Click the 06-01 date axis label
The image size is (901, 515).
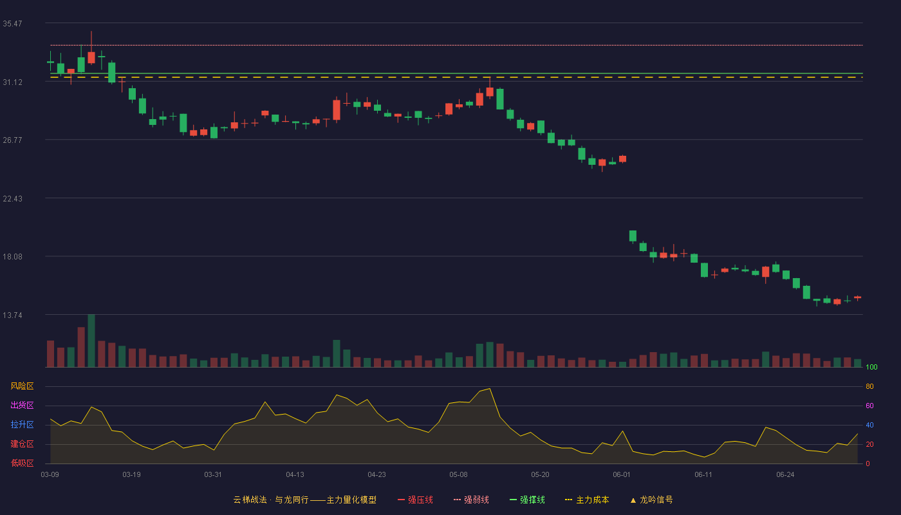pyautogui.click(x=622, y=474)
